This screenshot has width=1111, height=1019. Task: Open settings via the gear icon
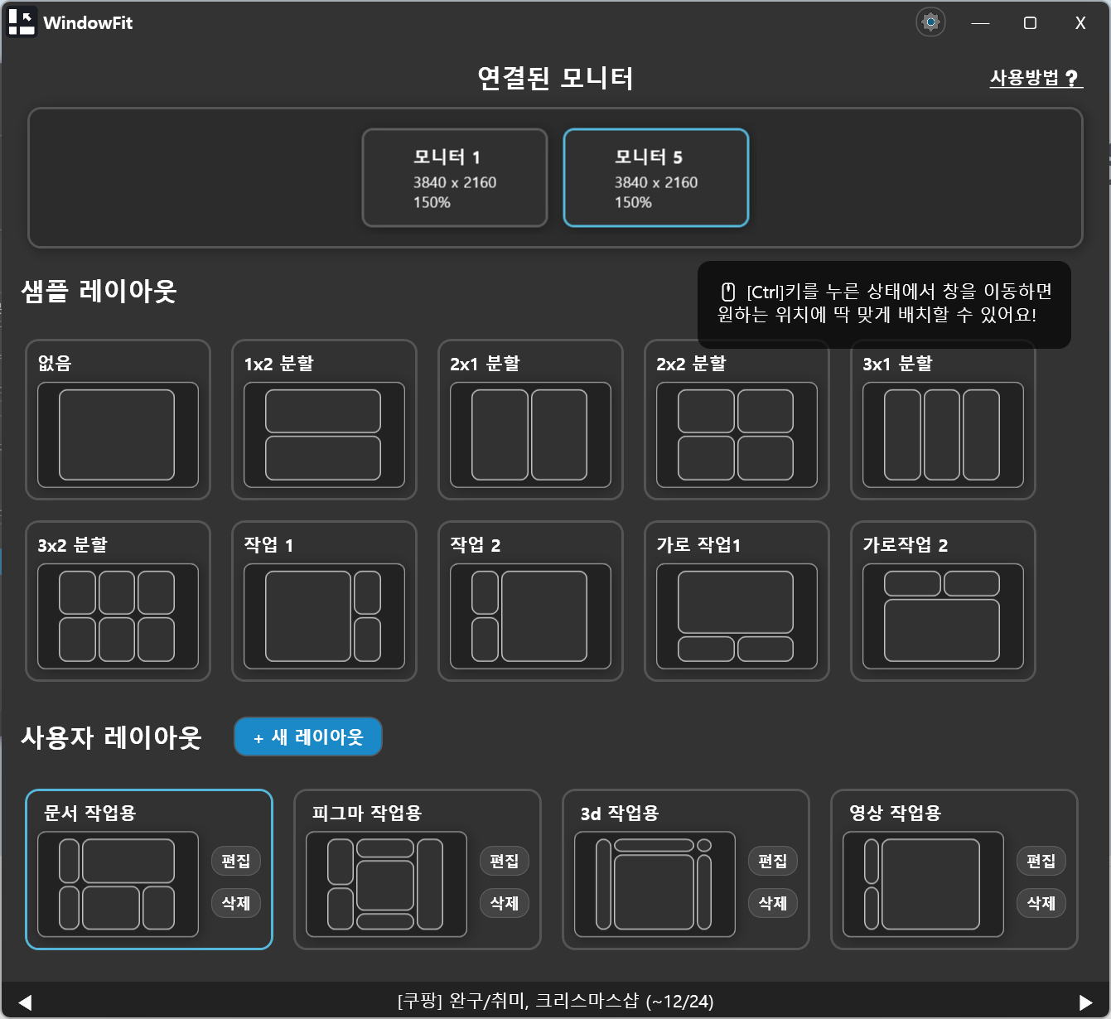930,22
